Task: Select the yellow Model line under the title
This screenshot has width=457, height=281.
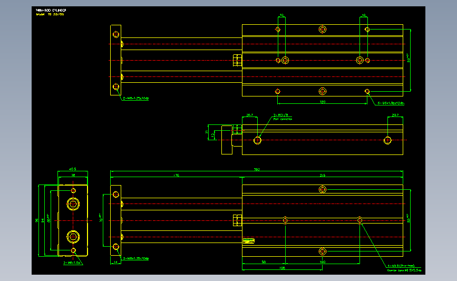Action: [x=50, y=14]
